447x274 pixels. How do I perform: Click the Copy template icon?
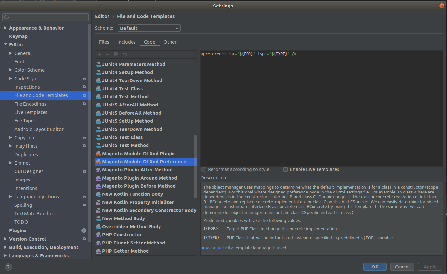116,55
